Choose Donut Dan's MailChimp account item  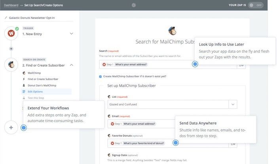[42, 85]
